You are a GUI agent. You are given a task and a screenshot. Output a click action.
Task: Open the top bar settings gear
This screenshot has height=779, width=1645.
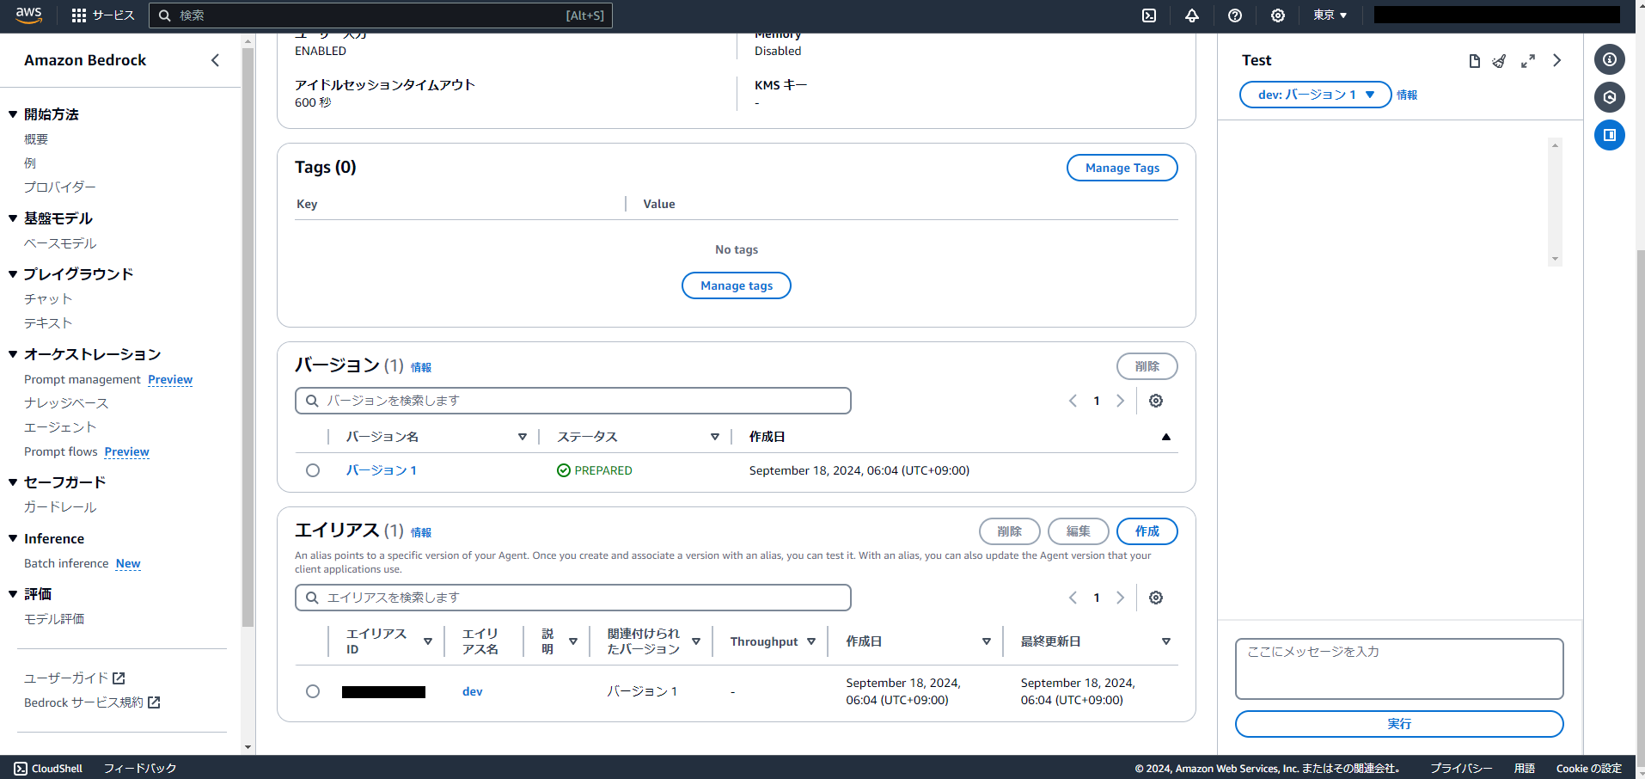coord(1278,15)
